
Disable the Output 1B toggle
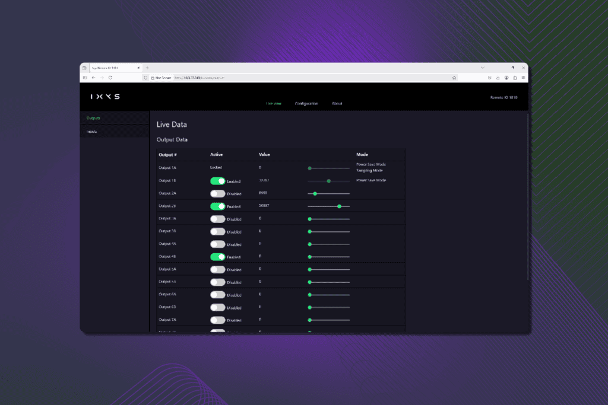coord(217,181)
